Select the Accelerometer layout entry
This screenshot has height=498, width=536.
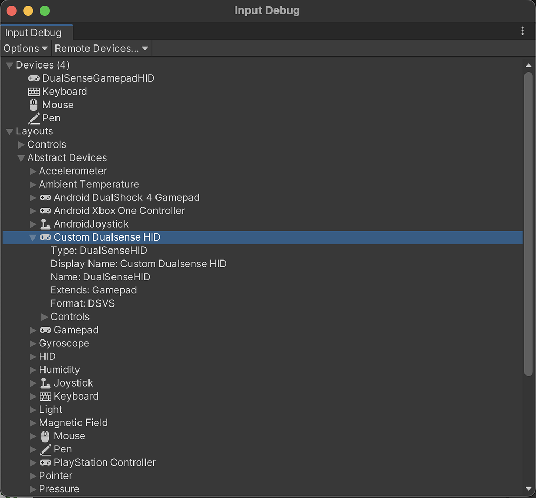(73, 171)
